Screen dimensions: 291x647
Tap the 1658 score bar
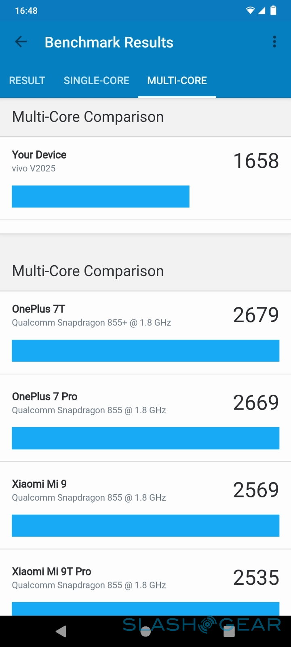click(101, 197)
